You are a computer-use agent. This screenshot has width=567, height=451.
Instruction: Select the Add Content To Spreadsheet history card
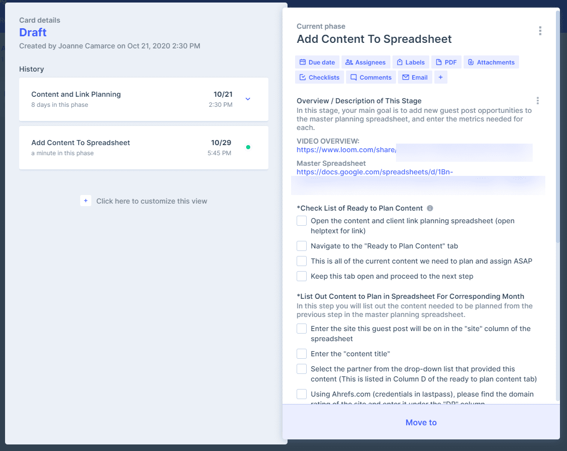pos(144,148)
